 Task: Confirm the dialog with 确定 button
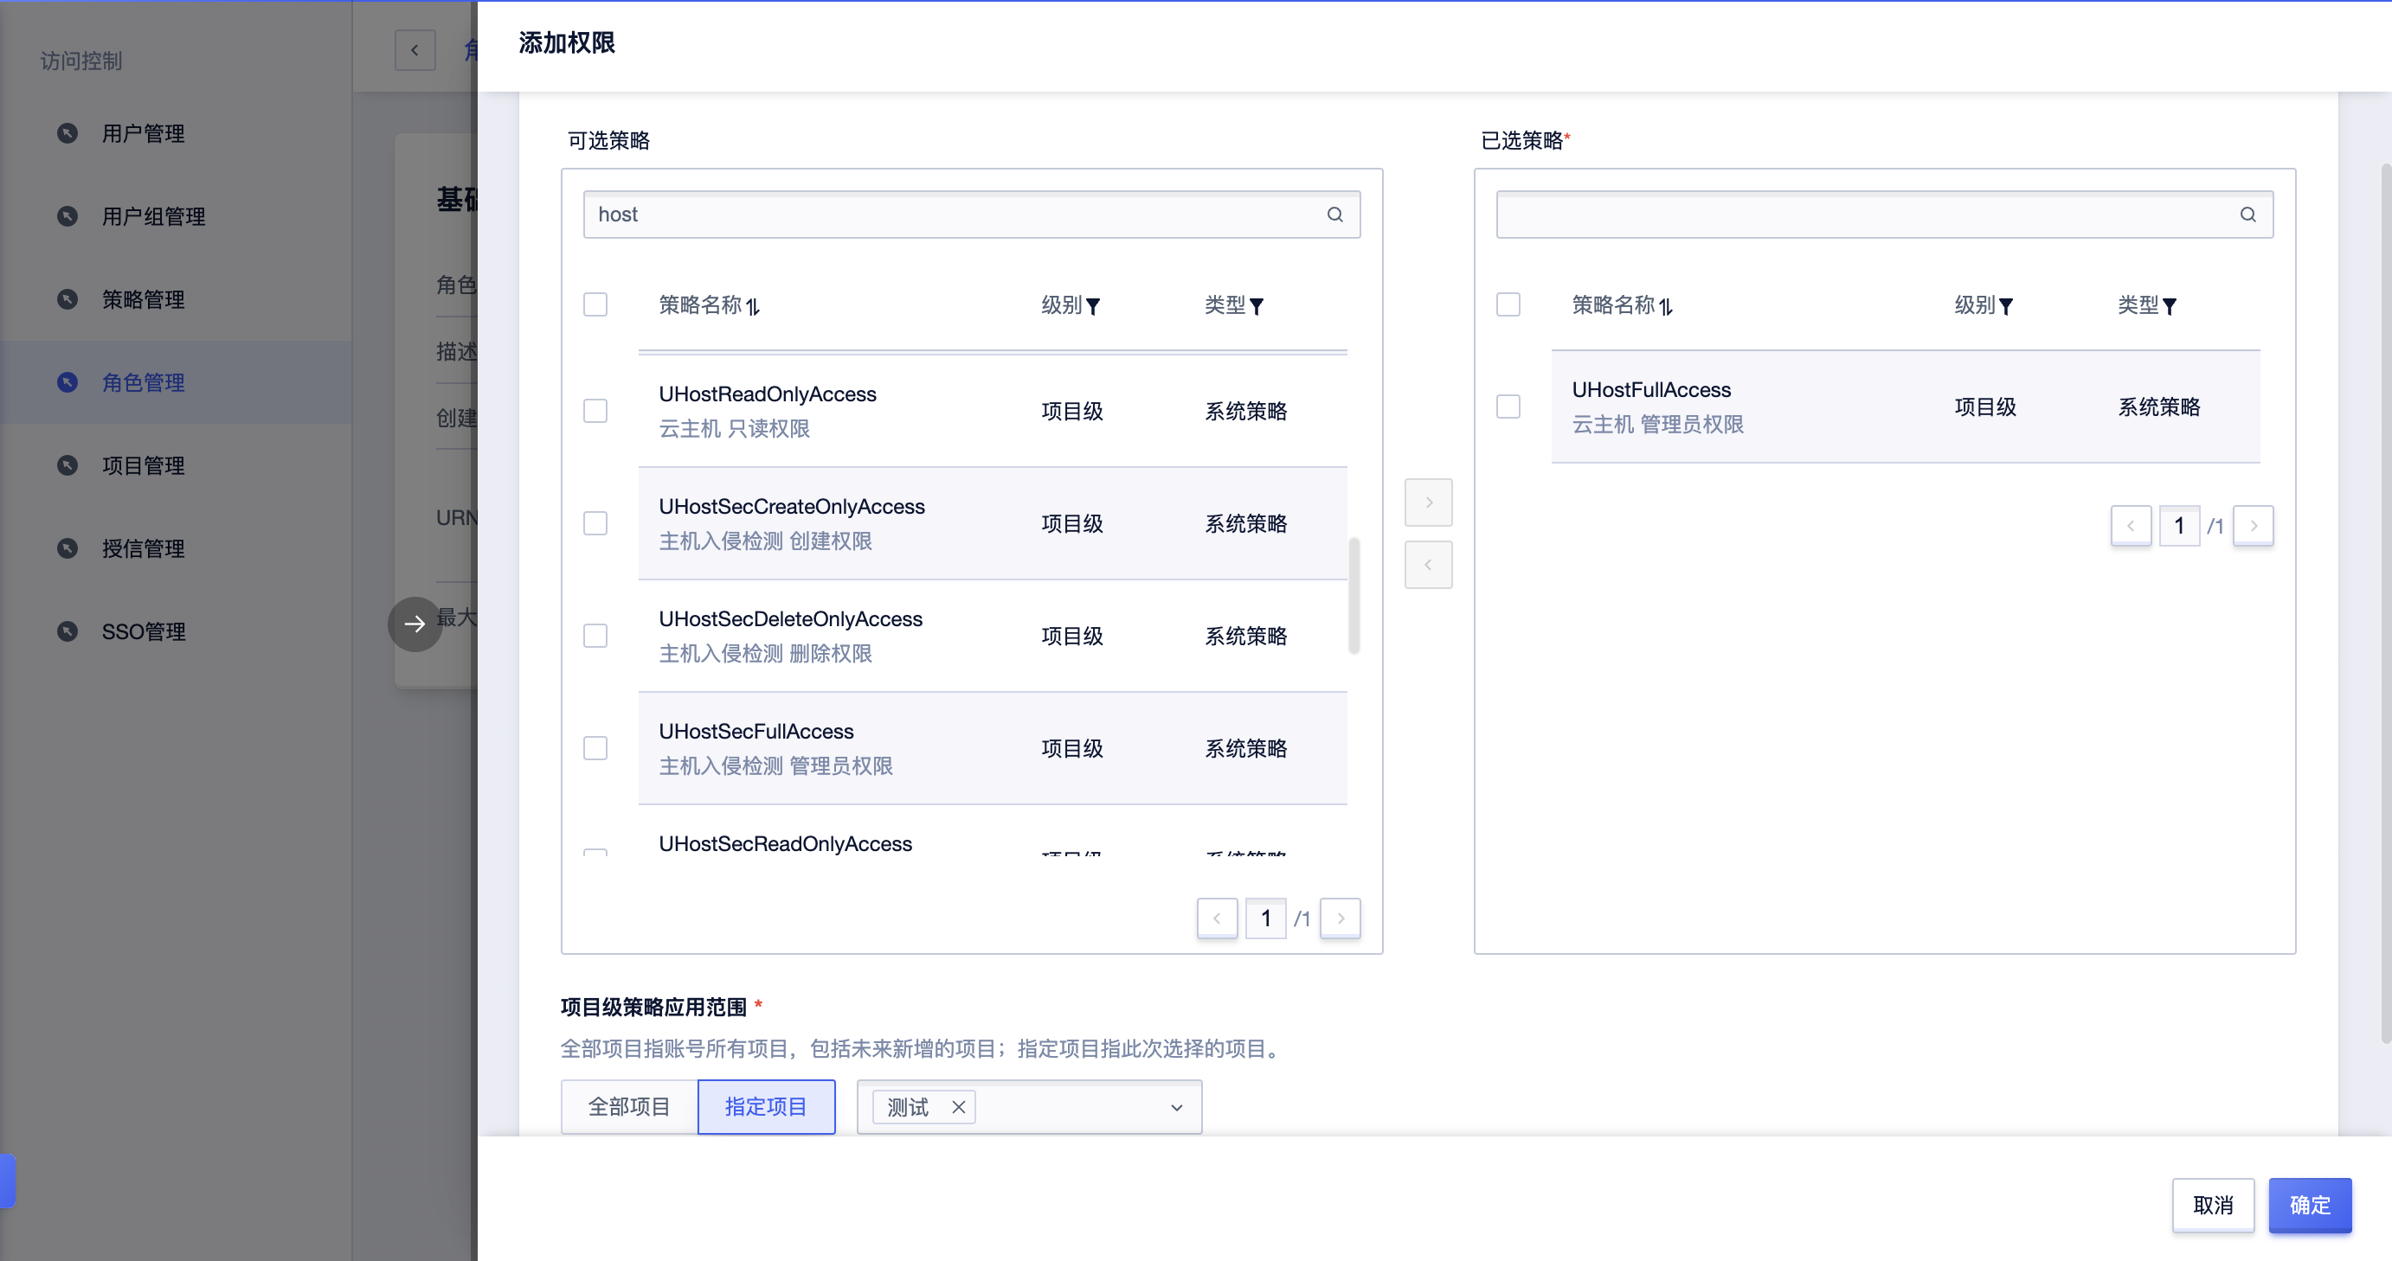2311,1205
